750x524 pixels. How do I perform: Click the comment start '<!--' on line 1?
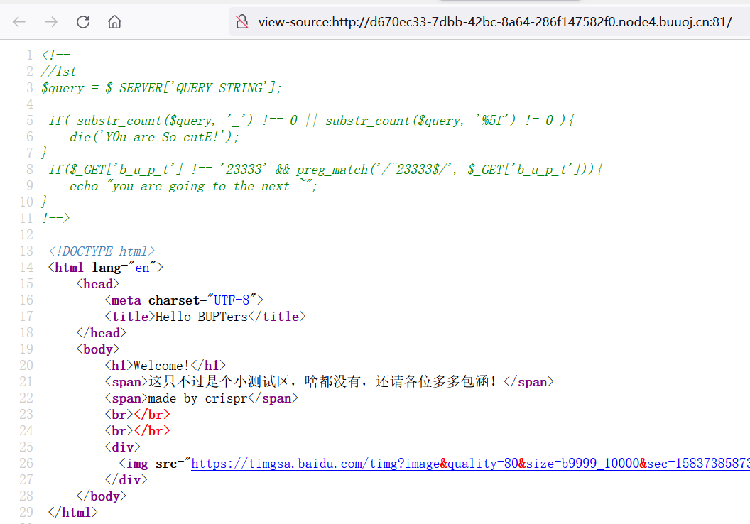(x=55, y=55)
